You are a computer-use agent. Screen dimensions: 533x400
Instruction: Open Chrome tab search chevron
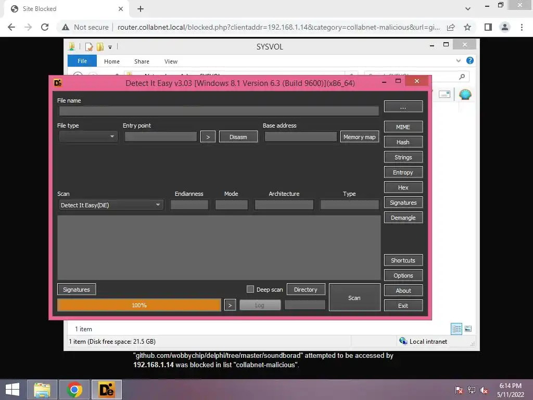[468, 9]
